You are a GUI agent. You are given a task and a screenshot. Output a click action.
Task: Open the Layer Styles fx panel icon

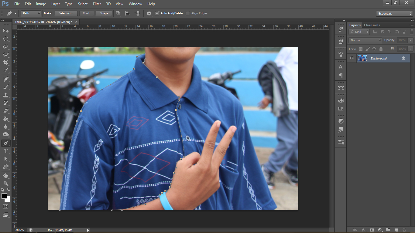point(340,130)
